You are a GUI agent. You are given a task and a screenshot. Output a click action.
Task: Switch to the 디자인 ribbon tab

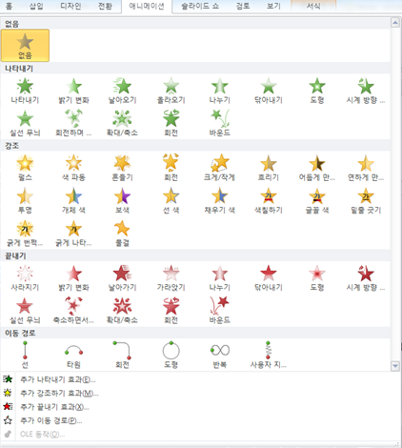pos(70,6)
